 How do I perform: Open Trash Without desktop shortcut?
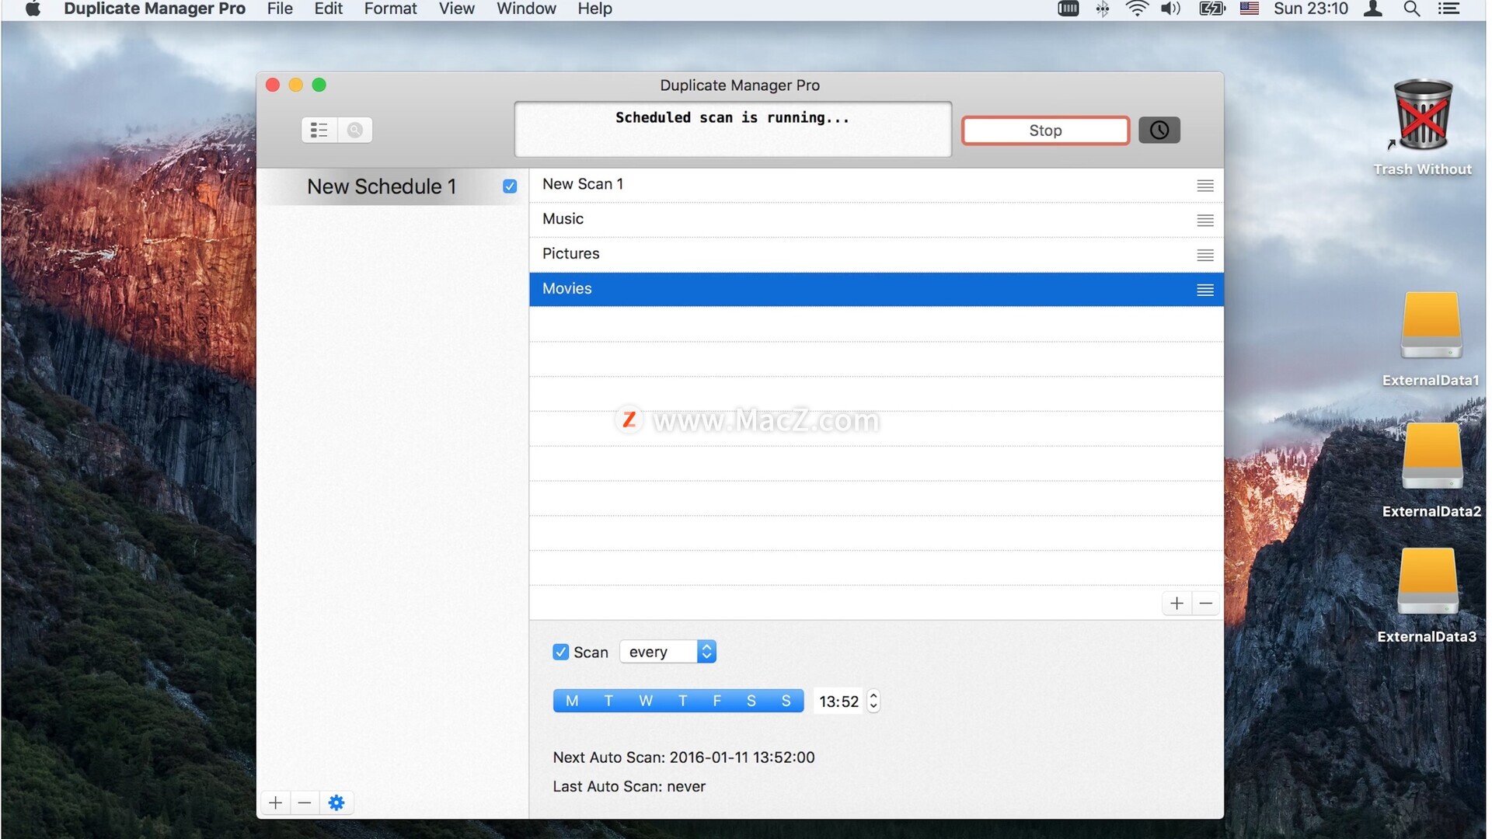point(1422,117)
